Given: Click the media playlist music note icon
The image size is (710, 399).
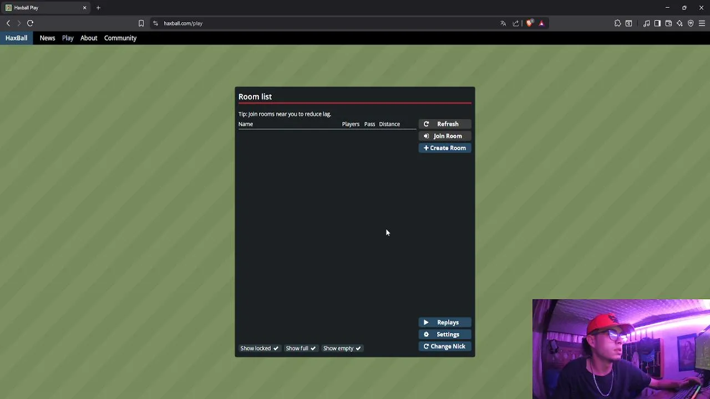Looking at the screenshot, I should [x=647, y=23].
